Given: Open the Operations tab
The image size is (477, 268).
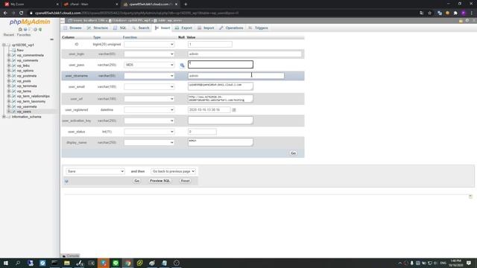Looking at the screenshot, I should 231,28.
